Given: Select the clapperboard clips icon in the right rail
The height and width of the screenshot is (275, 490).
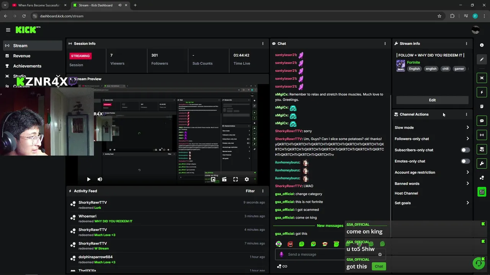Looking at the screenshot, I should [482, 192].
